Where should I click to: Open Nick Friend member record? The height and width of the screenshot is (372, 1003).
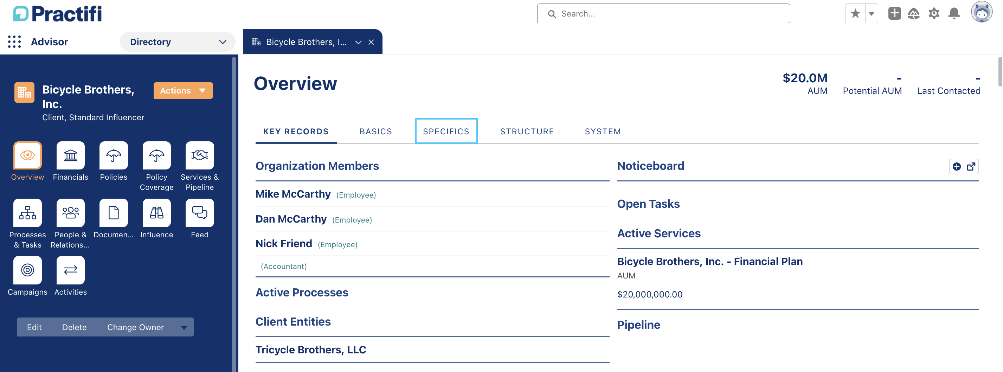tap(283, 243)
